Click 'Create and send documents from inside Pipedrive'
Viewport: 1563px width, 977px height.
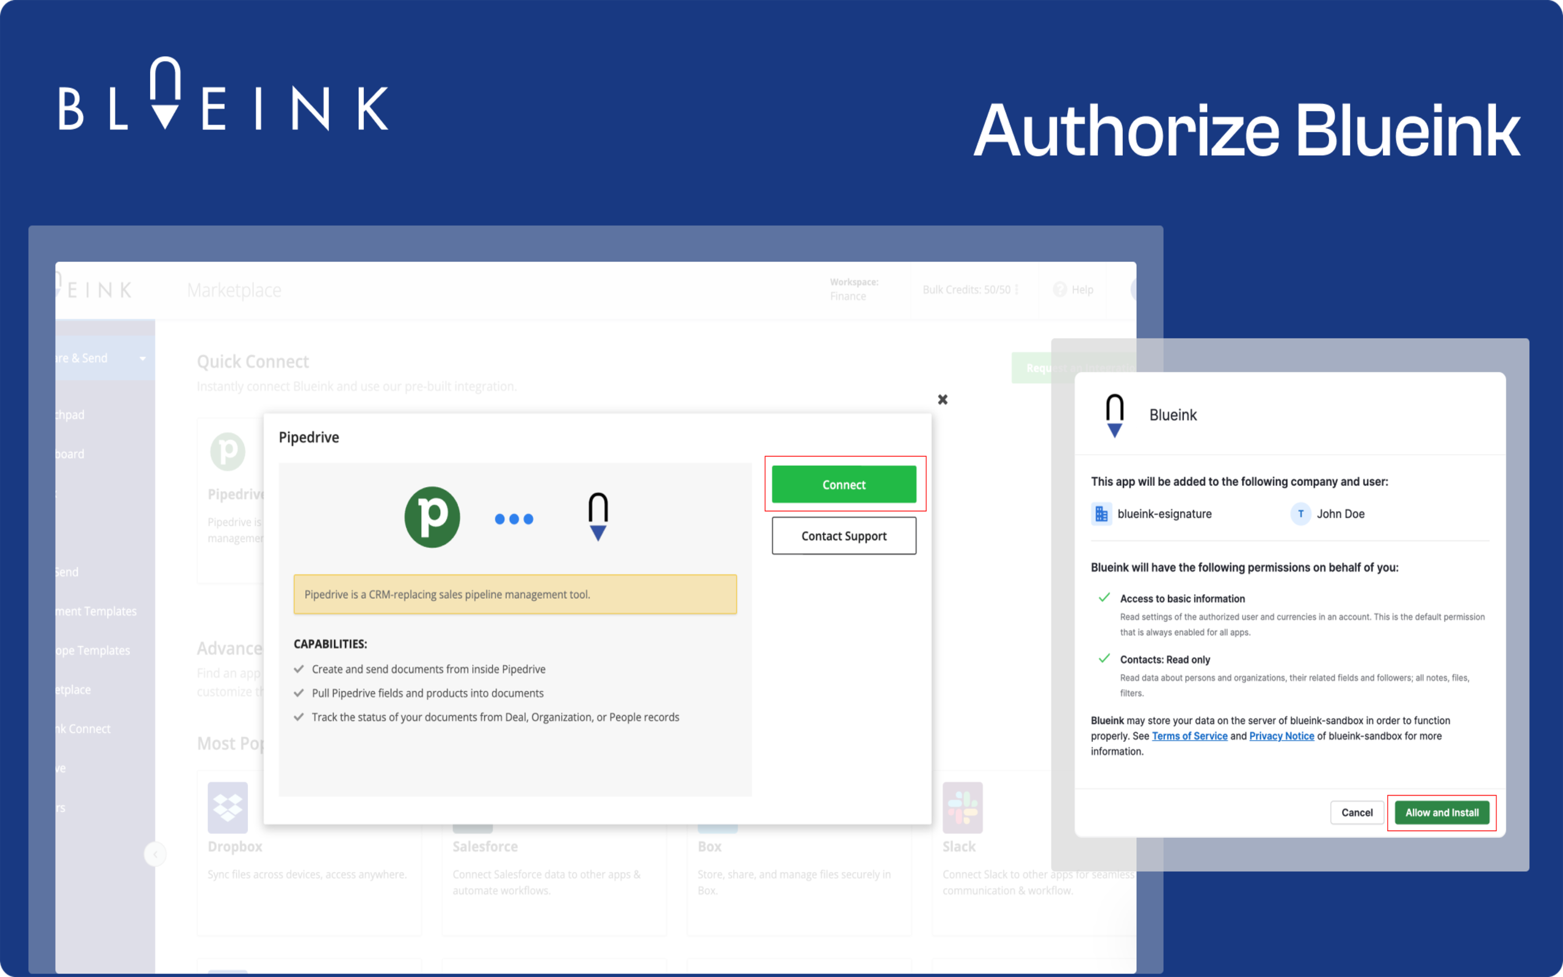click(429, 669)
